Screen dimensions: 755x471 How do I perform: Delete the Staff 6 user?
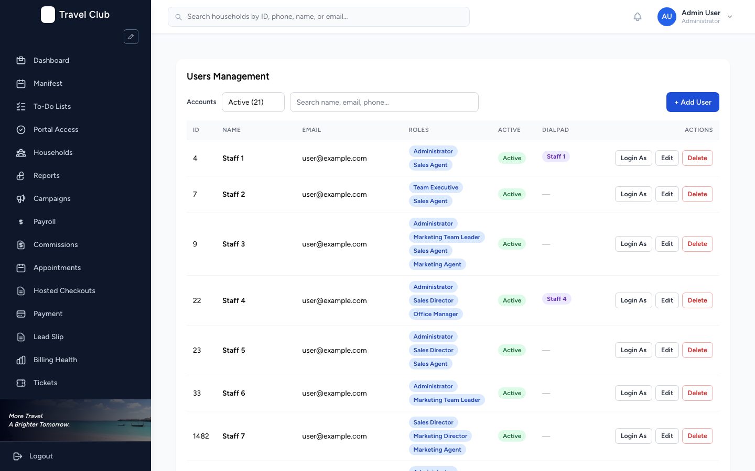[697, 393]
